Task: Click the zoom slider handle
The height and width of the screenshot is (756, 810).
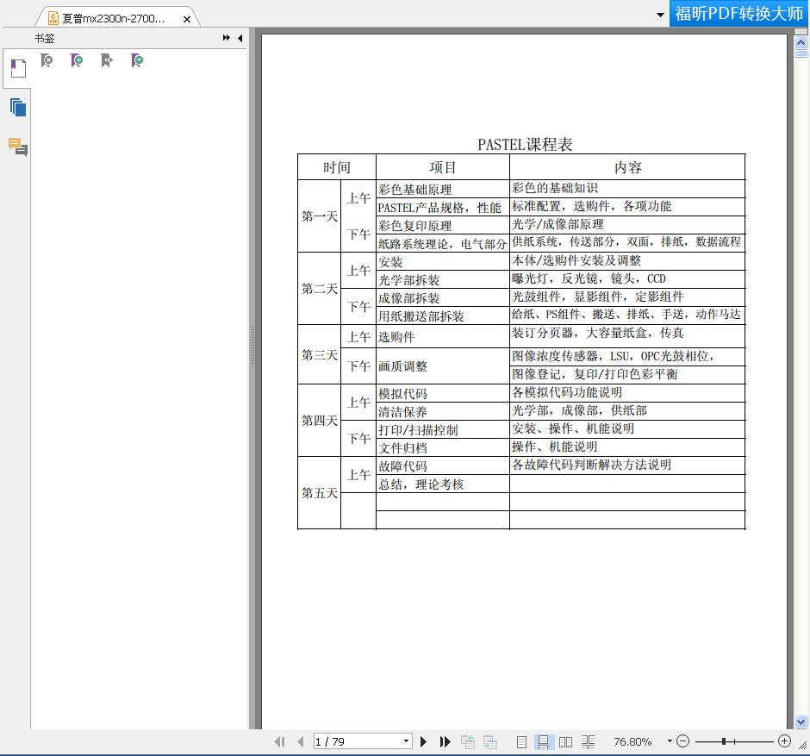Action: [724, 741]
